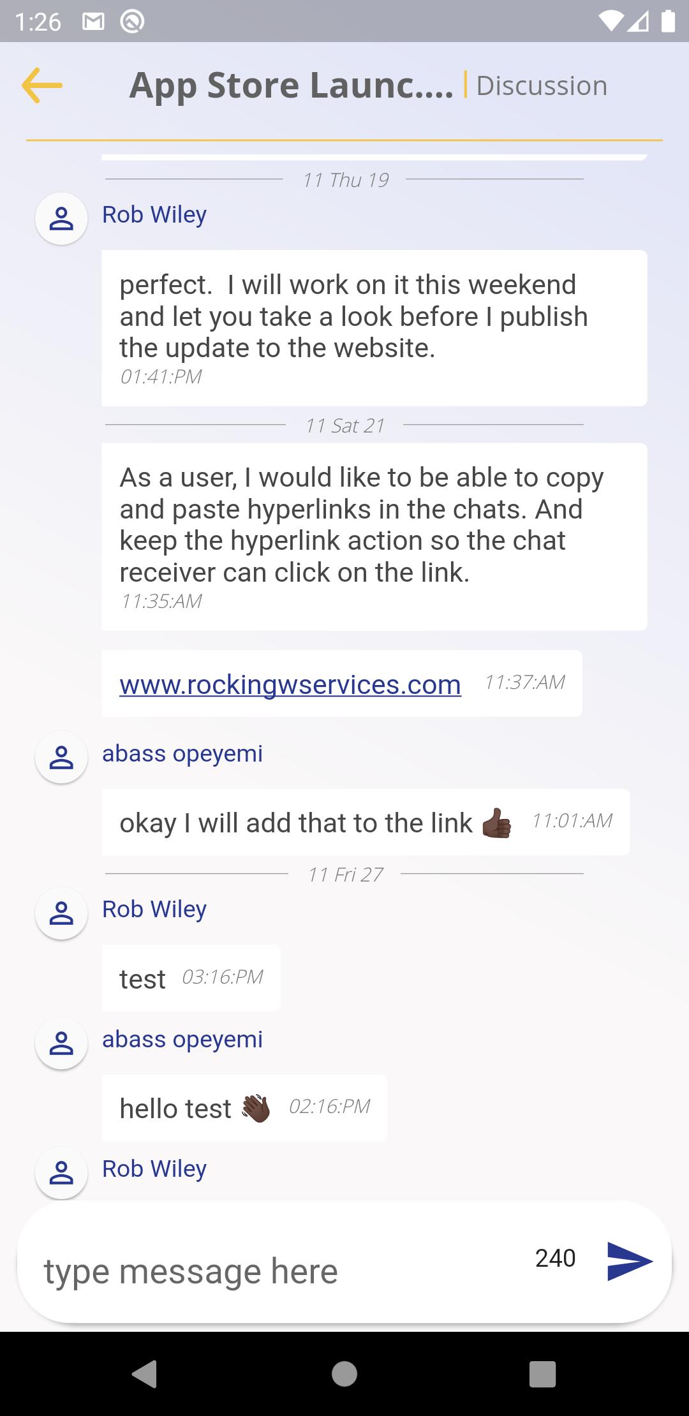Tap abass opeyemi's avatar above 'hello test'
689x1416 pixels.
(x=61, y=1043)
